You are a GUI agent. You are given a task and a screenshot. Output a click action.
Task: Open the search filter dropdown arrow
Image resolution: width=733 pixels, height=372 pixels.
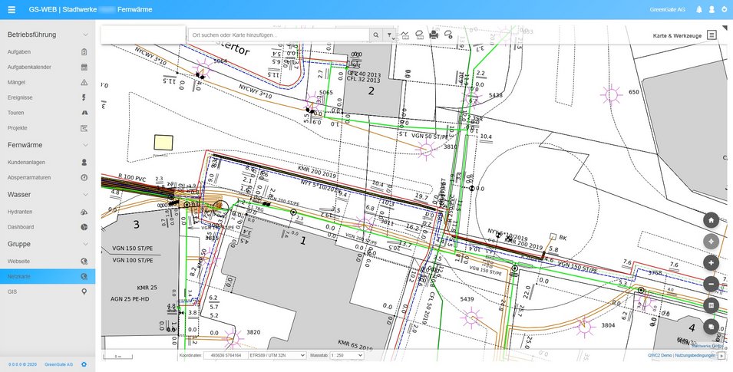390,35
